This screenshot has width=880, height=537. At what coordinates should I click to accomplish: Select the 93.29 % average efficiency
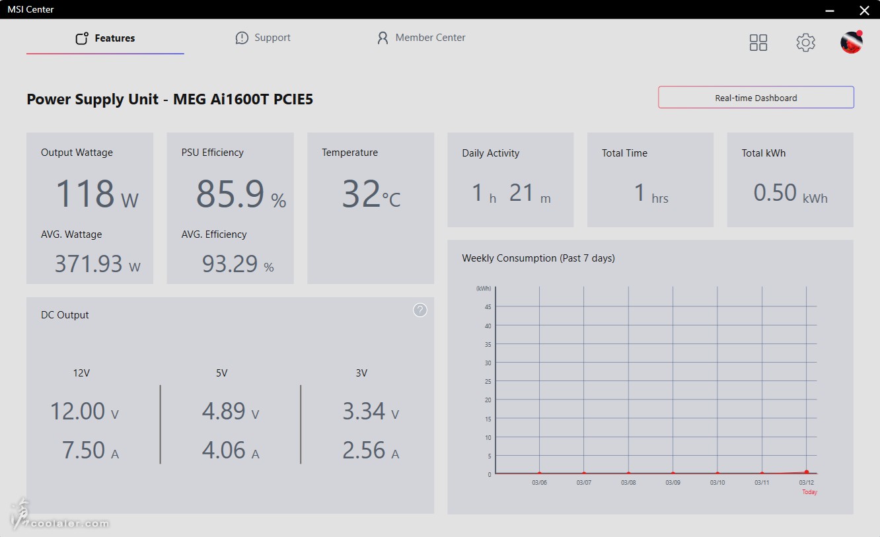(238, 264)
